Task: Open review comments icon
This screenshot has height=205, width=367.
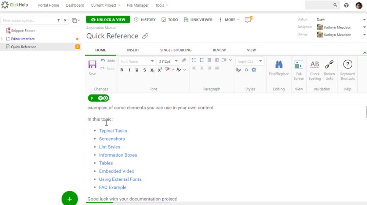Action: [x=248, y=20]
